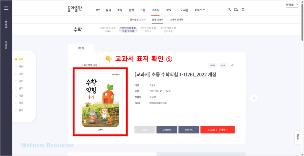Click the #초등1 tag

(x=213, y=66)
